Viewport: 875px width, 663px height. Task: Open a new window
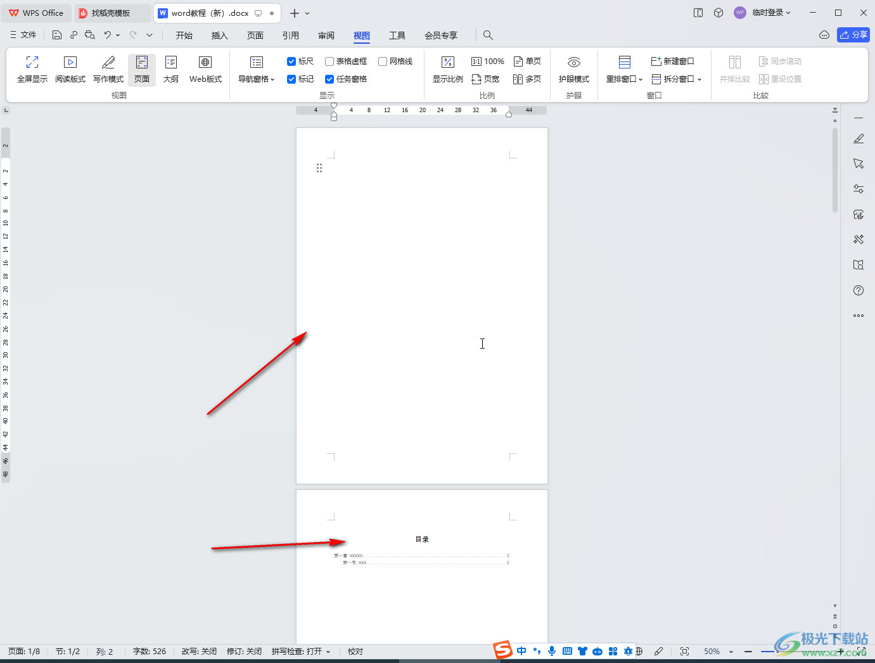673,61
